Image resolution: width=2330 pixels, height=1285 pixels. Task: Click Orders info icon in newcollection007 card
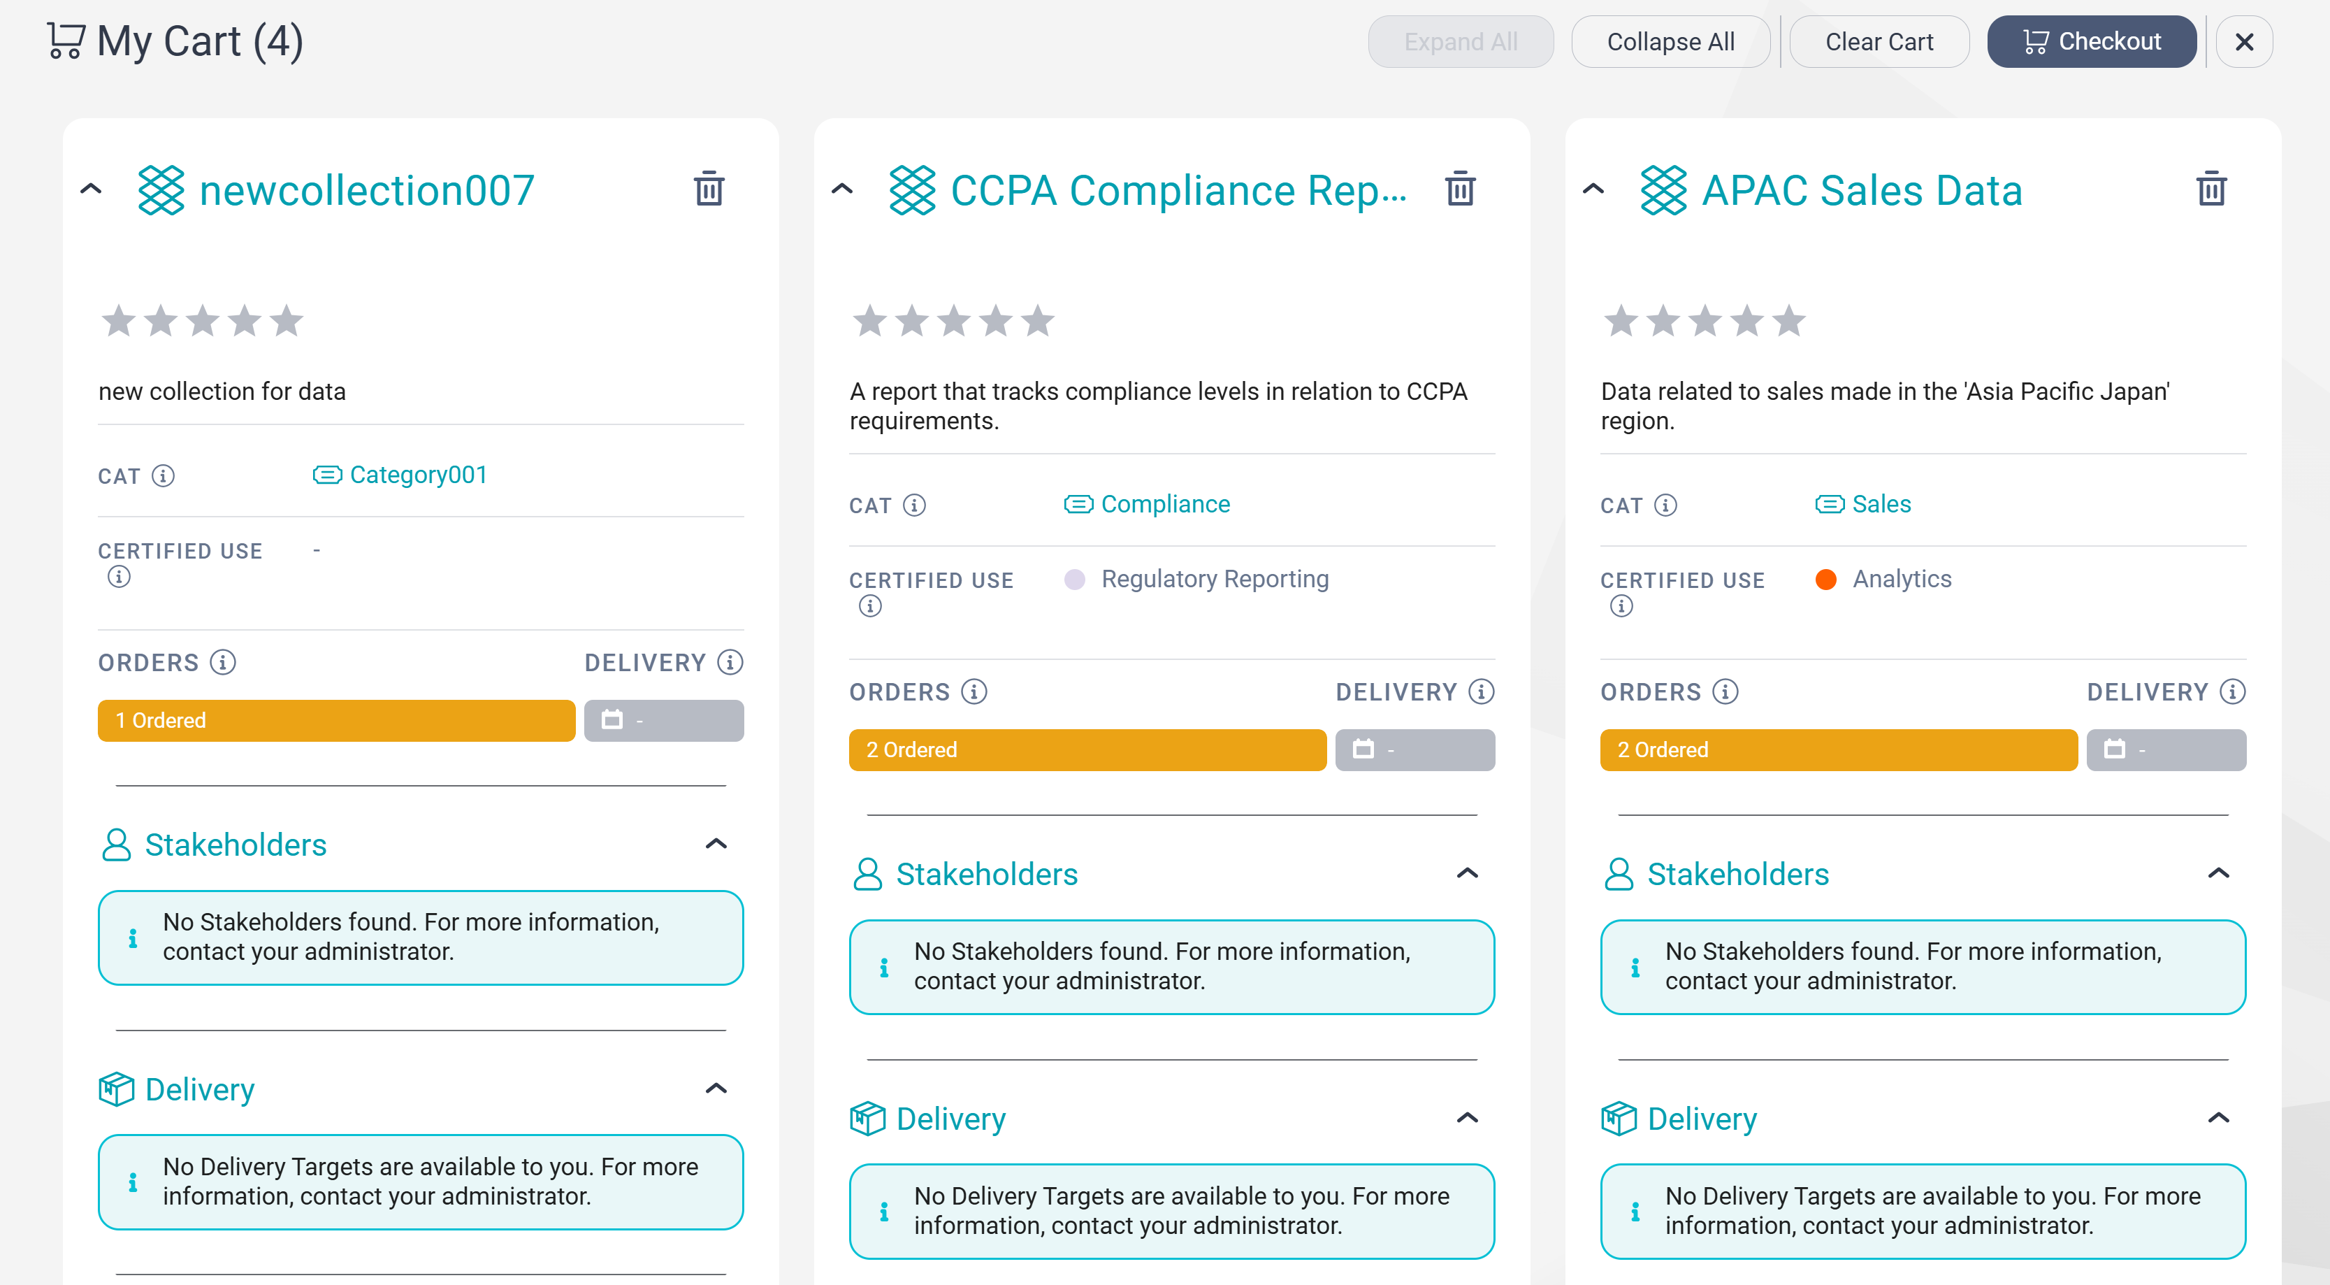tap(222, 662)
